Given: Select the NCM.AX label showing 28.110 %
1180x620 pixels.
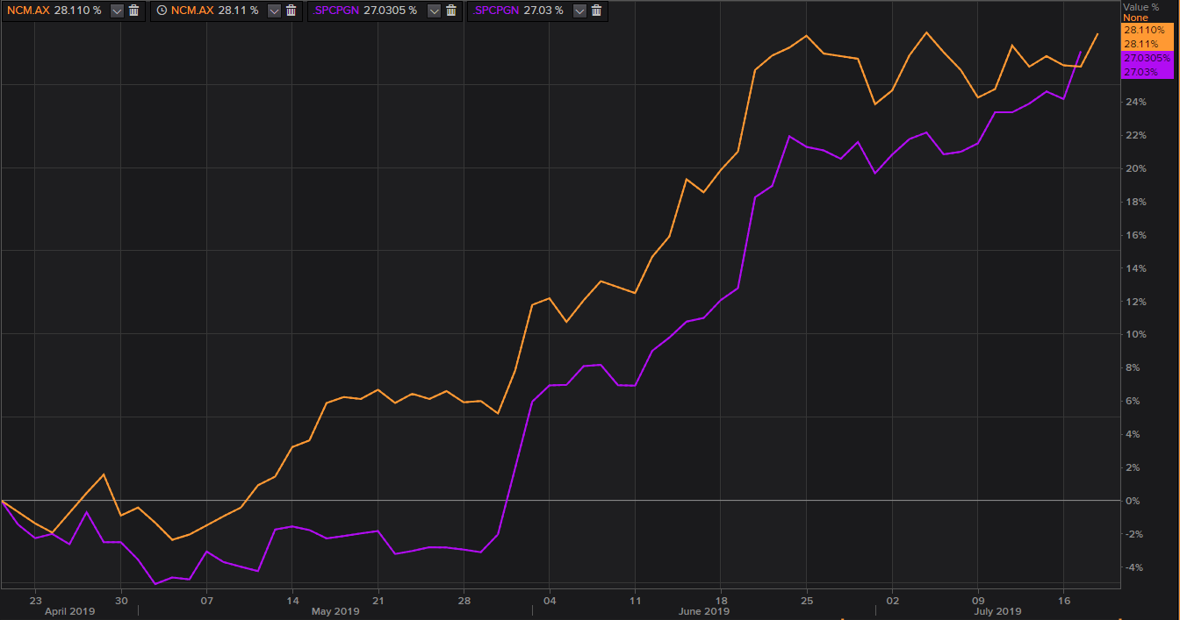Looking at the screenshot, I should pos(29,11).
